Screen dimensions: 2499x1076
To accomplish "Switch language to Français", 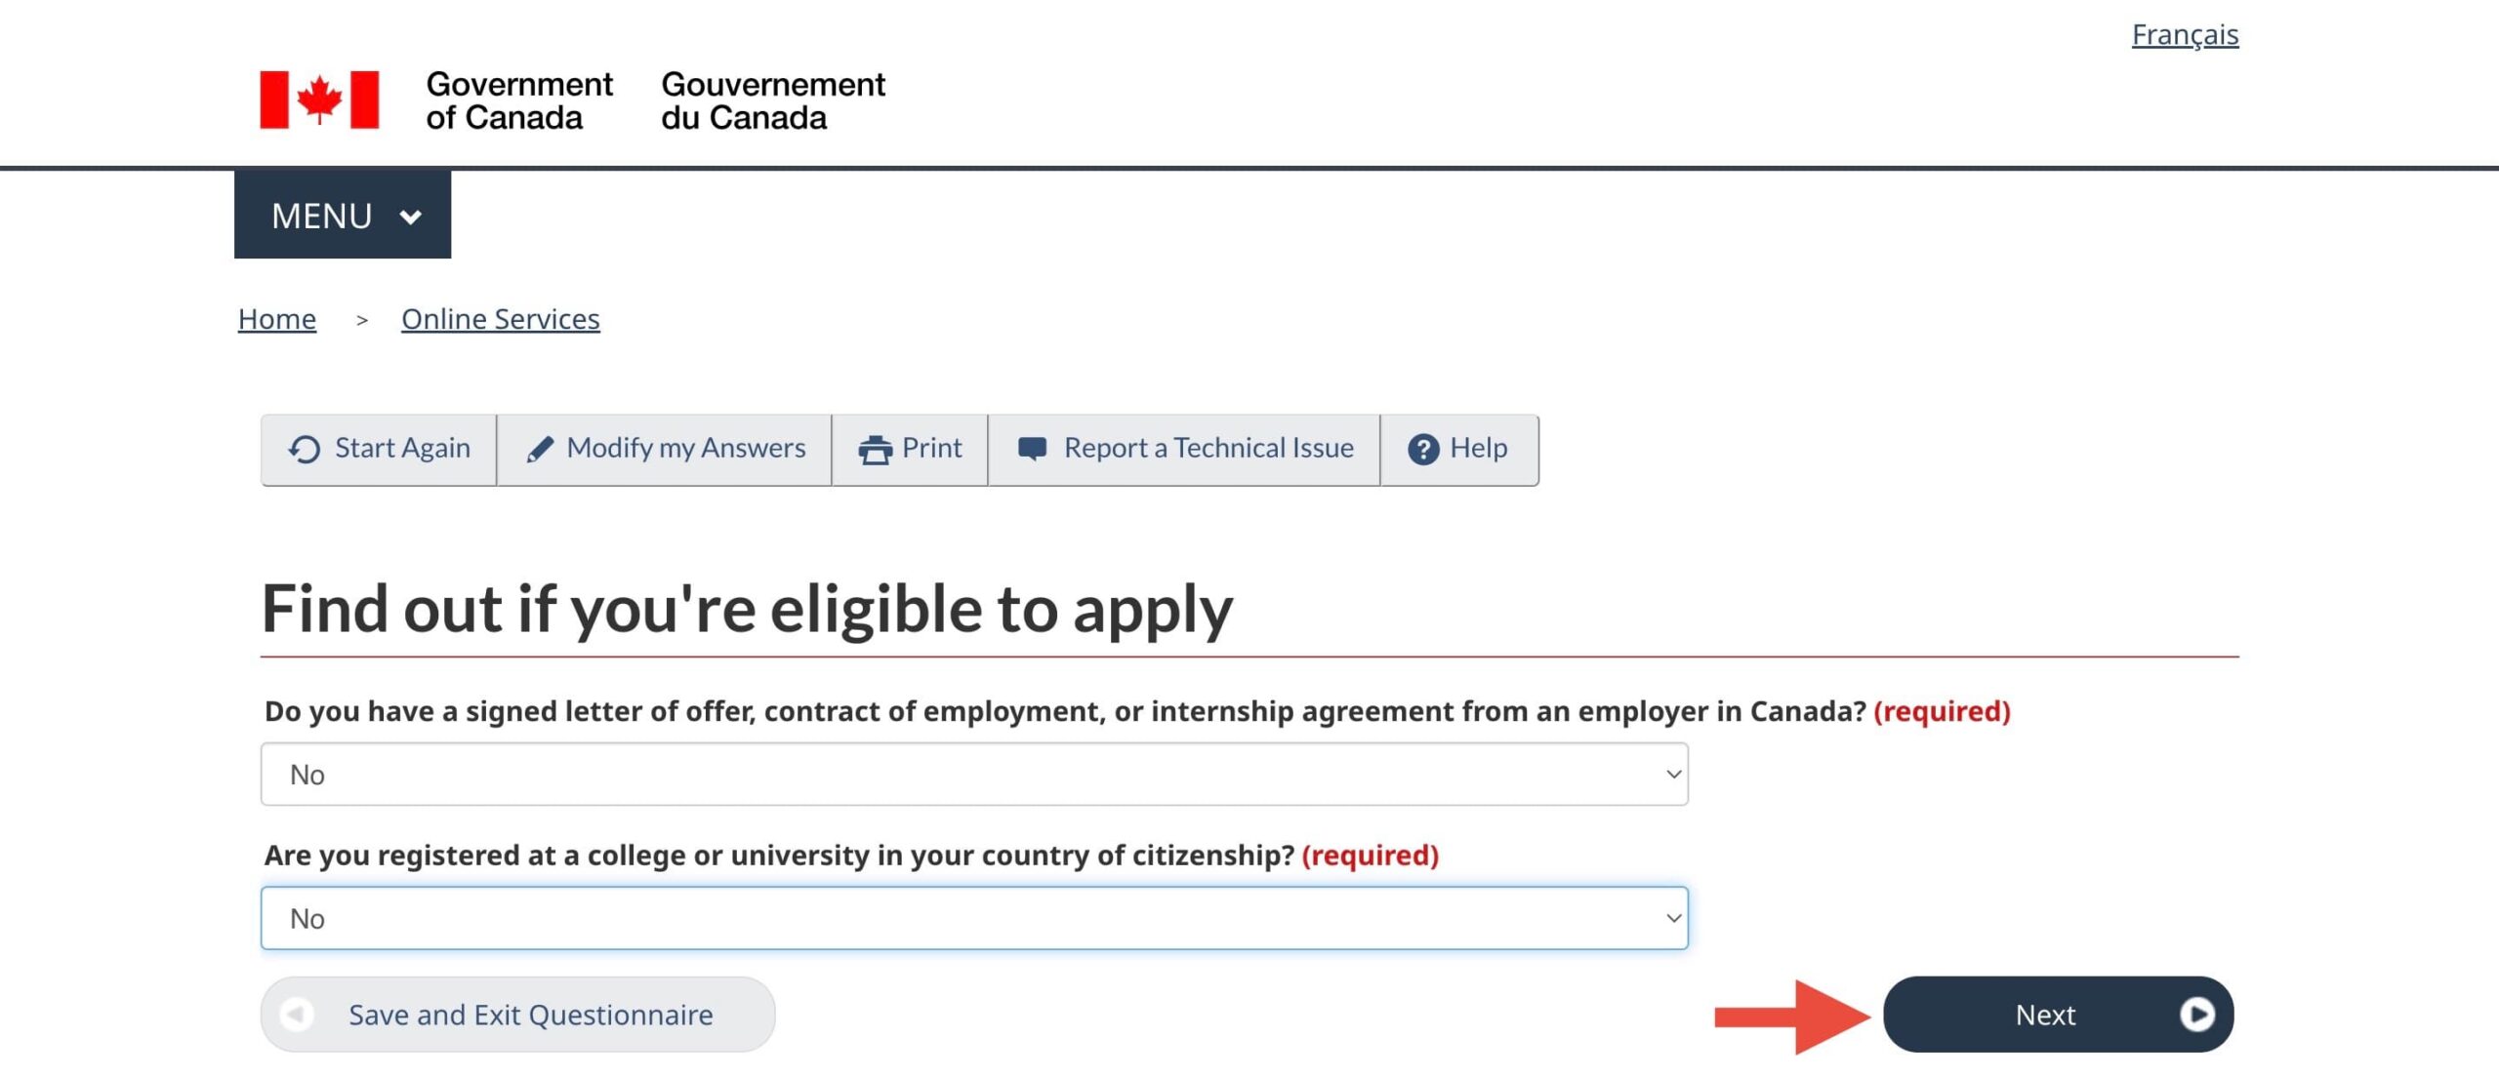I will click(2185, 35).
